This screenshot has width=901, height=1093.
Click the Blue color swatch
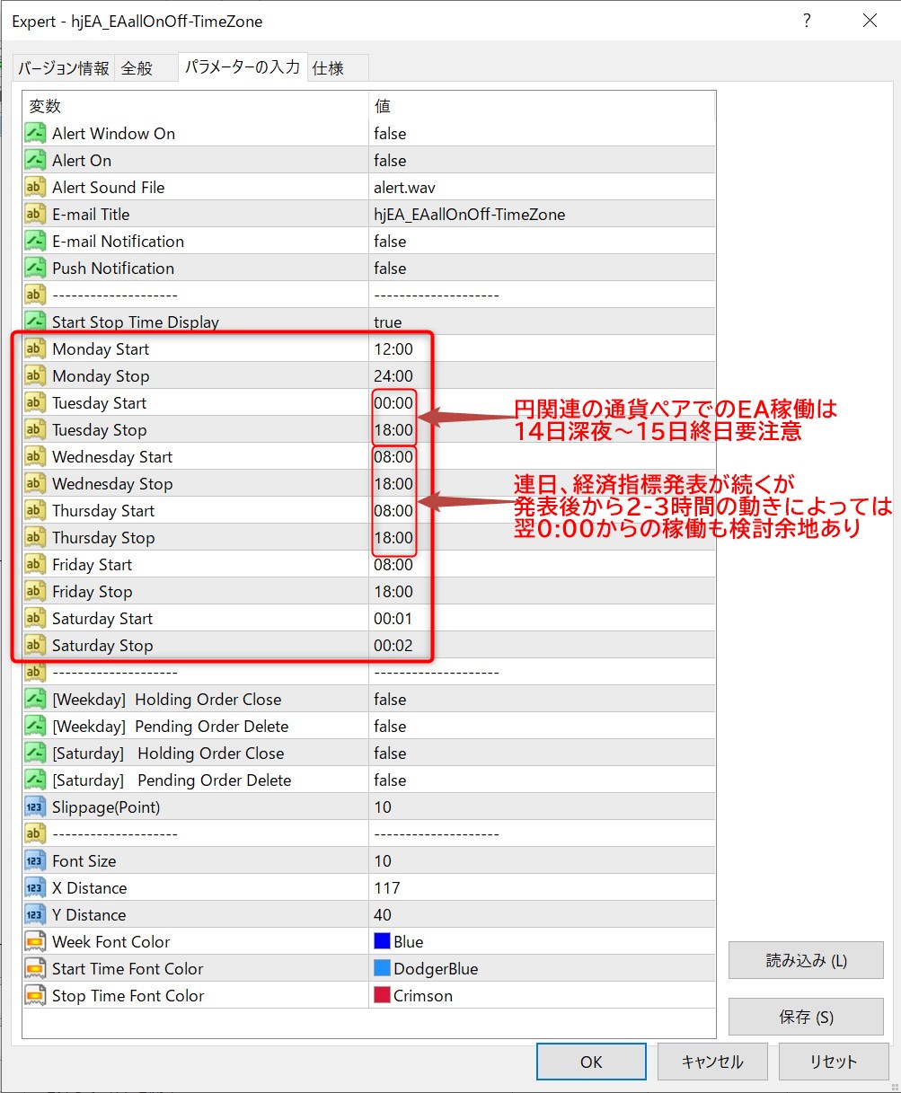coord(382,941)
